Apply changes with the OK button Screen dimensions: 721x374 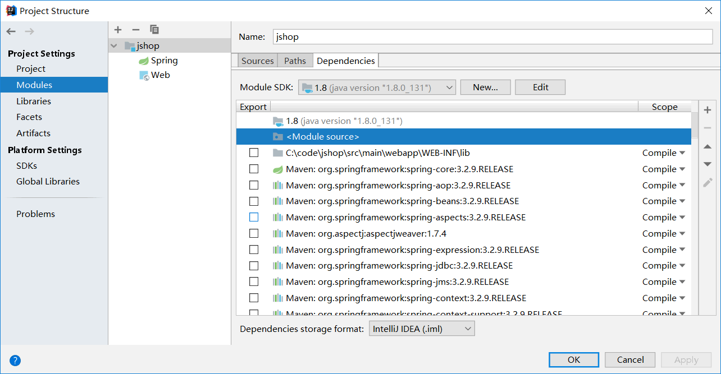(573, 359)
